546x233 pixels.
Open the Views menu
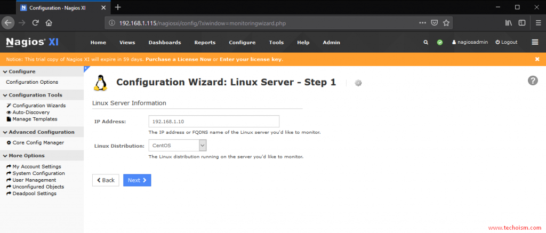(127, 43)
